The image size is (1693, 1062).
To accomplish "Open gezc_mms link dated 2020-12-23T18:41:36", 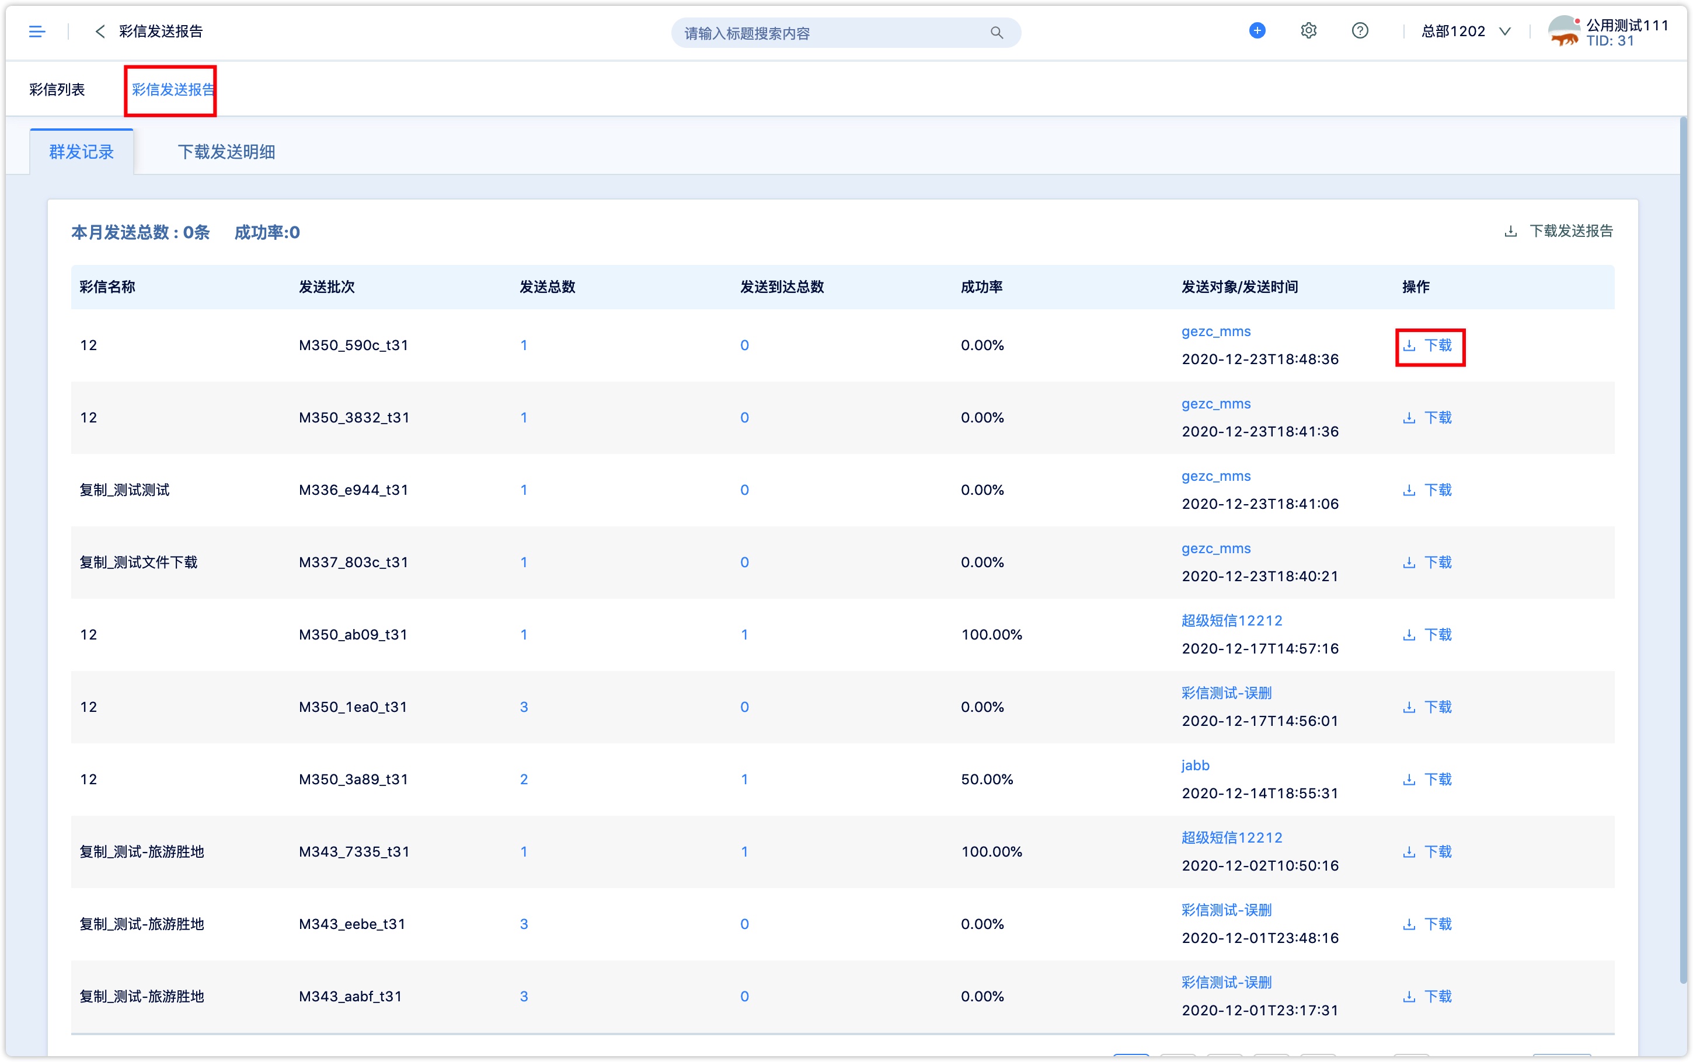I will (1216, 404).
